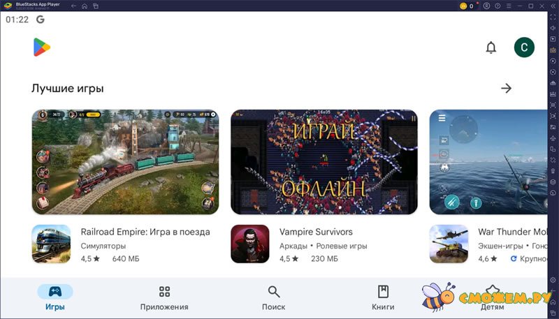Open the Поиск tab
This screenshot has height=319, width=559.
[273, 297]
